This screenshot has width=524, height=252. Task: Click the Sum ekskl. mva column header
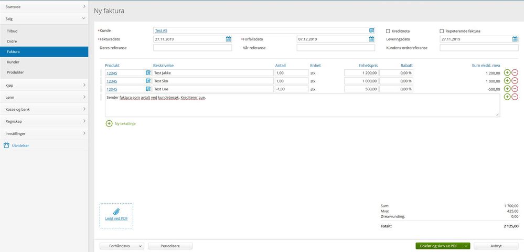[486, 66]
